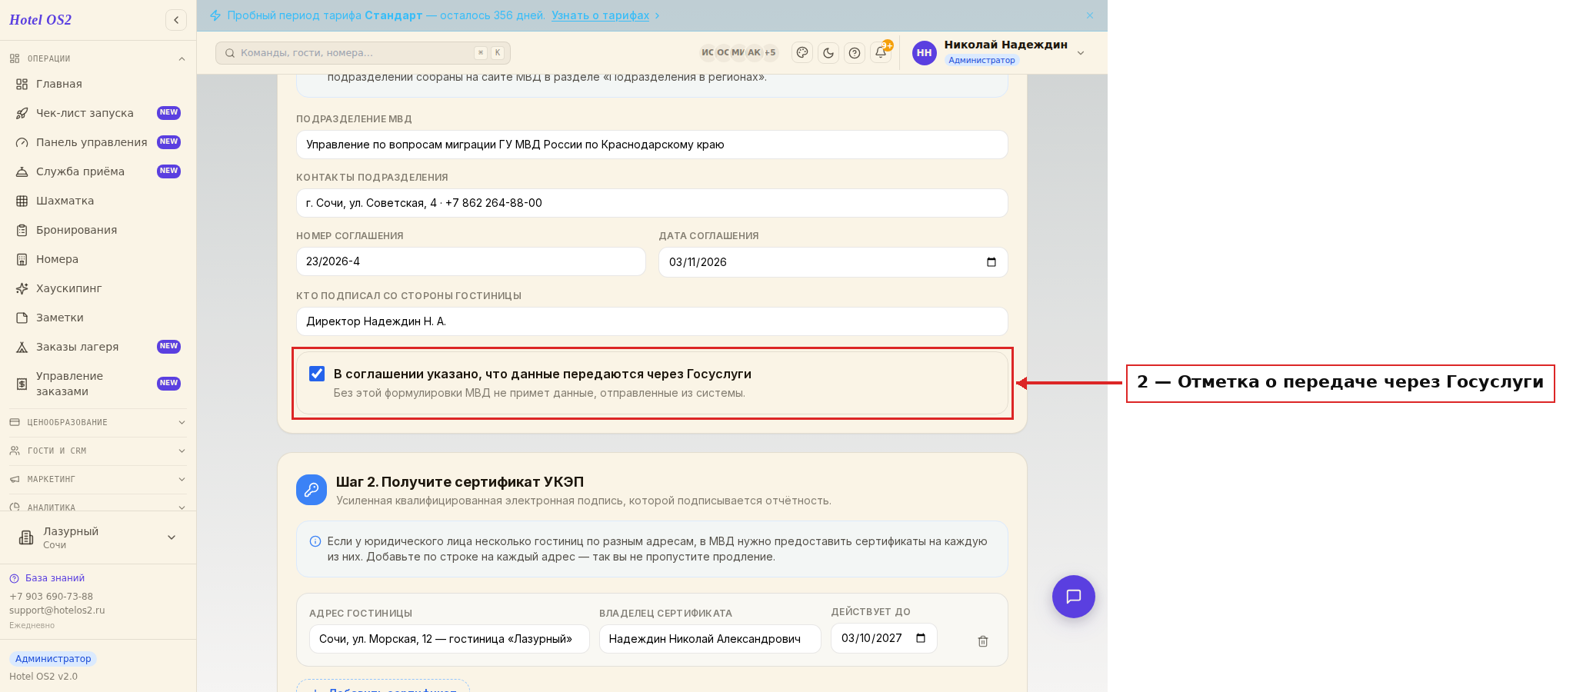Viewport: 1573px width, 692px height.
Task: Open notifications bell with 9+ badge
Action: (881, 52)
